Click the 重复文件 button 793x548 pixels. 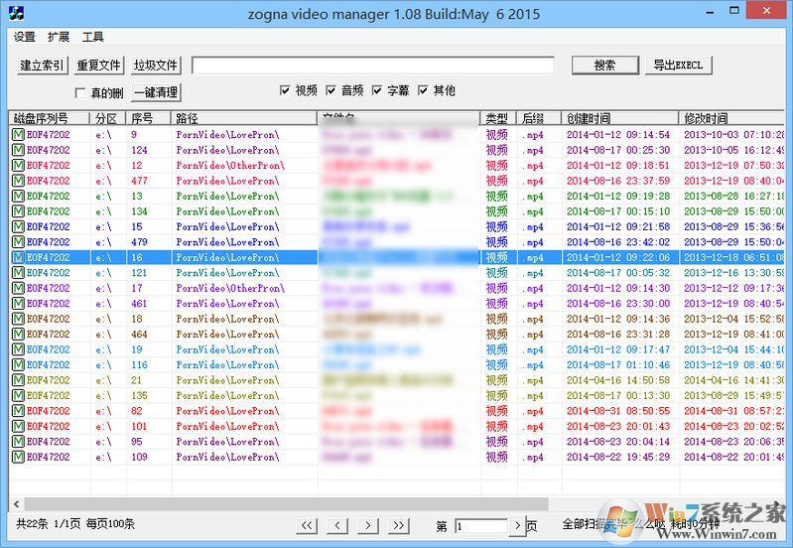click(98, 66)
